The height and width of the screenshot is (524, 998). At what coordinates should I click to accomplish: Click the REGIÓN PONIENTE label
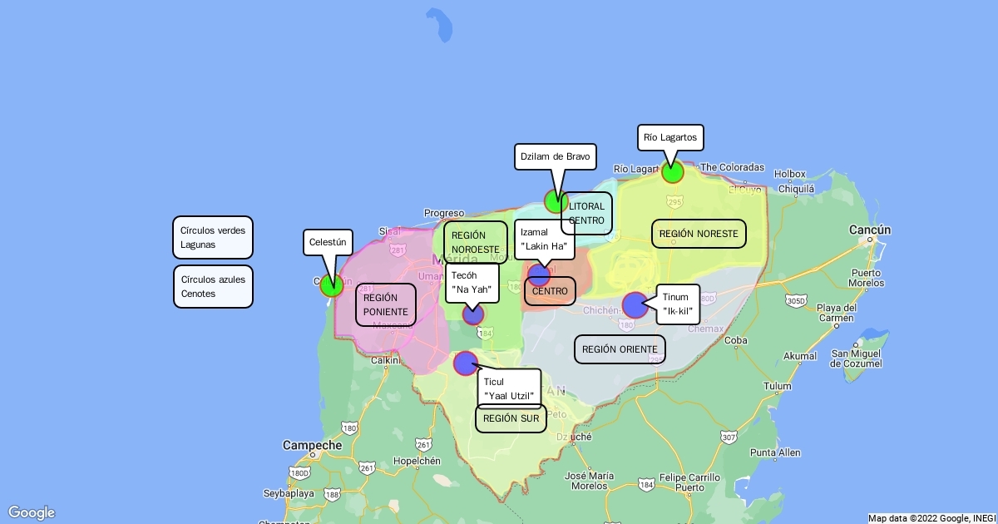pos(386,305)
